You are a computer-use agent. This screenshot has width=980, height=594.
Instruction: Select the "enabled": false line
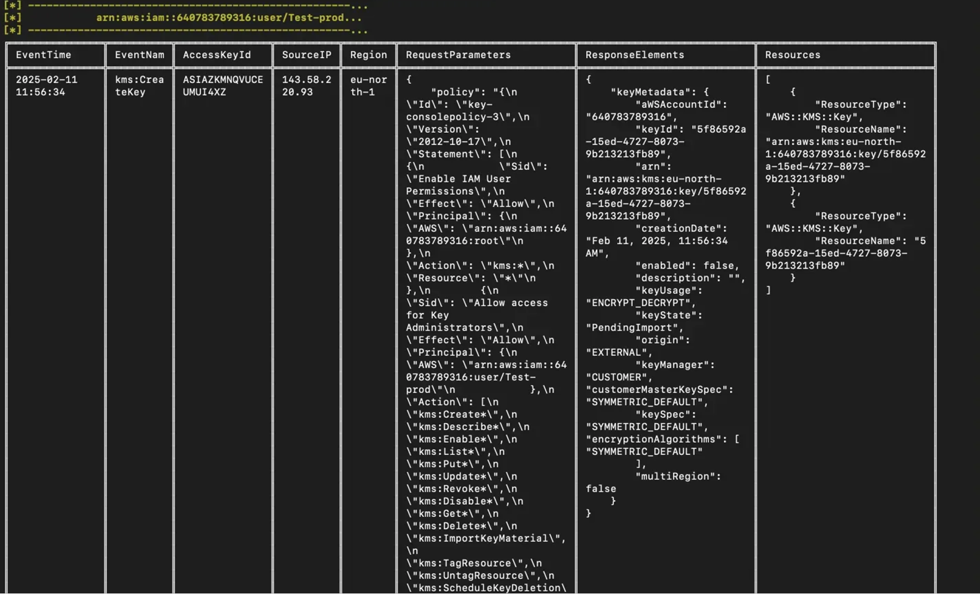tap(687, 266)
